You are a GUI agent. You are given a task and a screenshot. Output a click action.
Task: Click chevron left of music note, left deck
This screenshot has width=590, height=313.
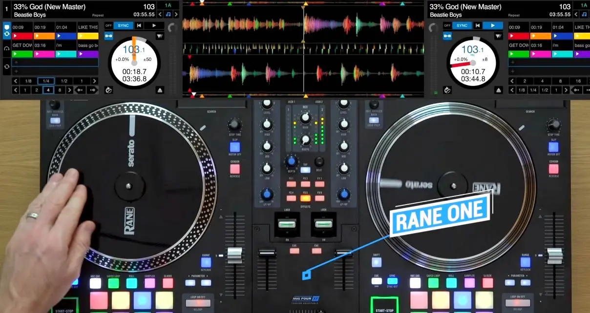click(160, 15)
